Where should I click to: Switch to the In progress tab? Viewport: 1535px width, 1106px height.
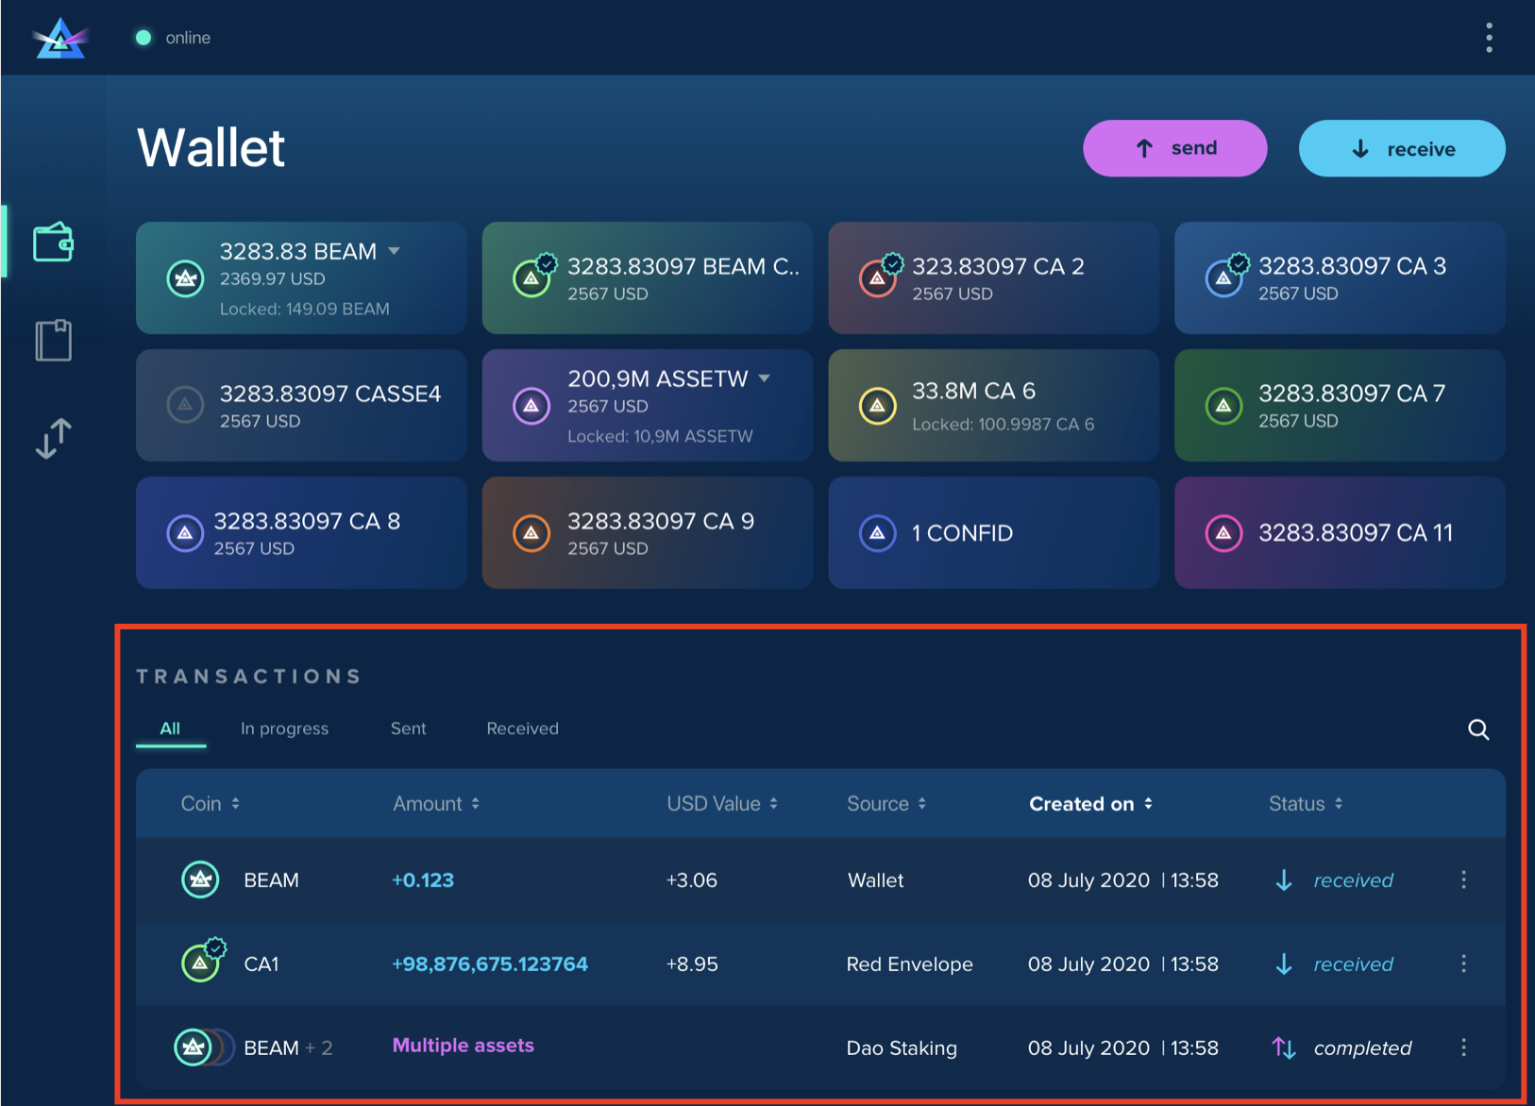click(284, 728)
